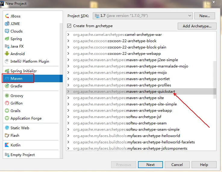Image resolution: width=222 pixels, height=172 pixels.
Task: Click the J2ME icon
Action: pos(7,23)
